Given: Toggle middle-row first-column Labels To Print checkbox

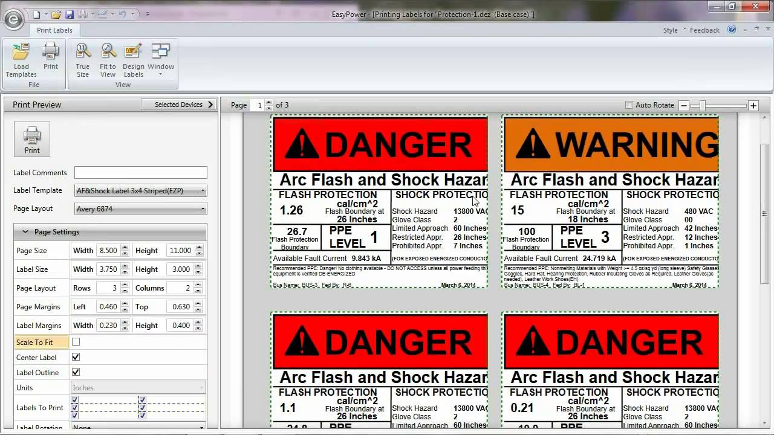Looking at the screenshot, I should coord(74,407).
